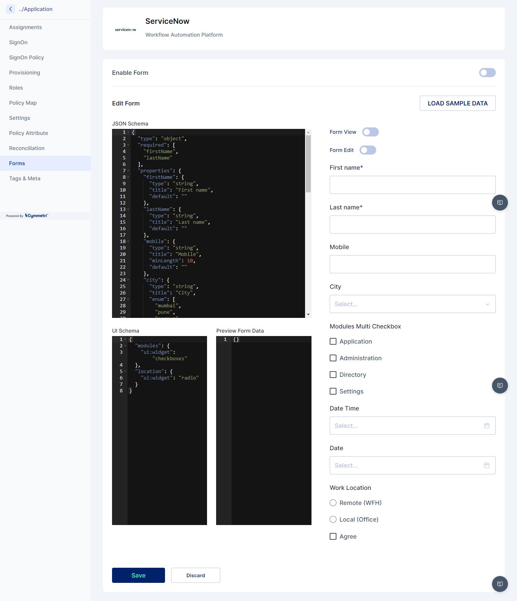517x601 pixels.
Task: Click the Save button
Action: click(139, 575)
